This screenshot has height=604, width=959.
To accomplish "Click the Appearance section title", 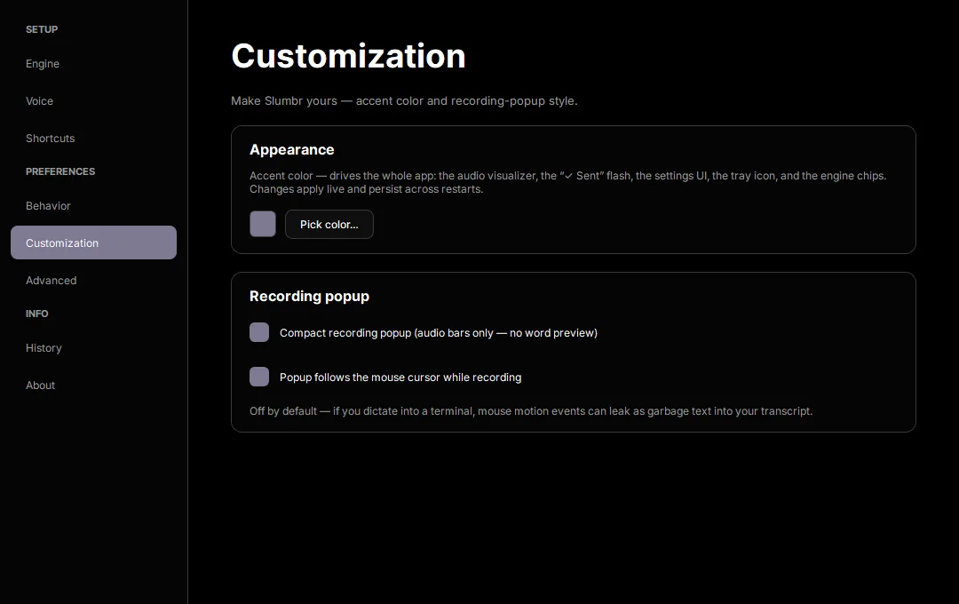I will click(x=292, y=150).
